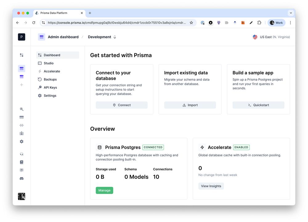Open Backups in the sidebar
Viewport: 308px width, 222px height.
point(58,79)
